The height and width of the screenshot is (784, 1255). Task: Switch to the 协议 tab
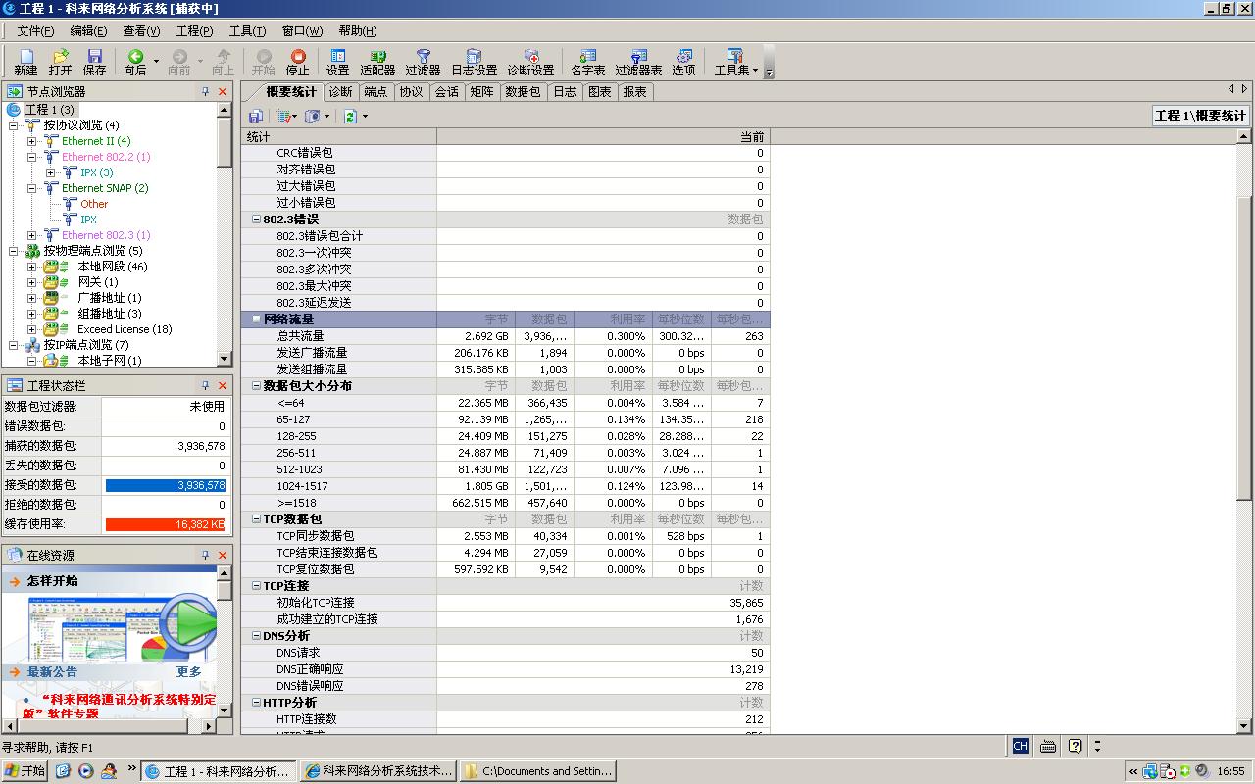point(411,91)
